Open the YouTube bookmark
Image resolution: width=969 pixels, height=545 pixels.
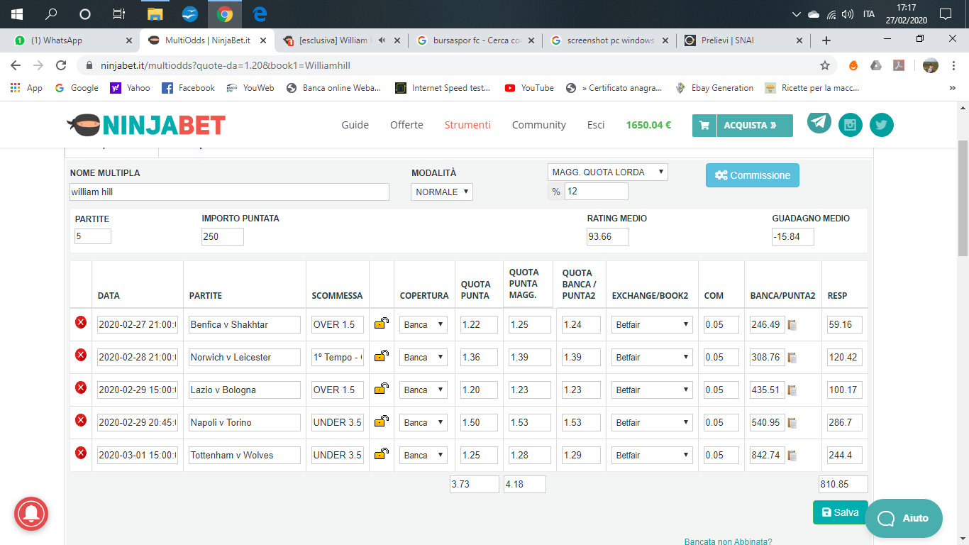click(529, 88)
